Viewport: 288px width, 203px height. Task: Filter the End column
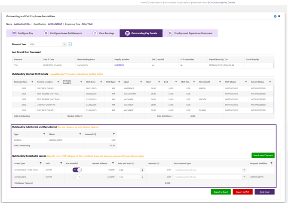(x=176, y=82)
